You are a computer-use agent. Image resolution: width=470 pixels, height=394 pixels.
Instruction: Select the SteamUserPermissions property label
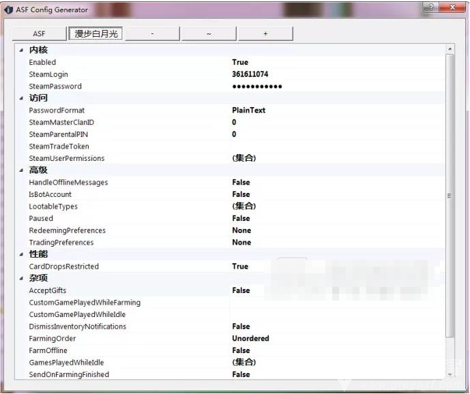pyautogui.click(x=67, y=158)
